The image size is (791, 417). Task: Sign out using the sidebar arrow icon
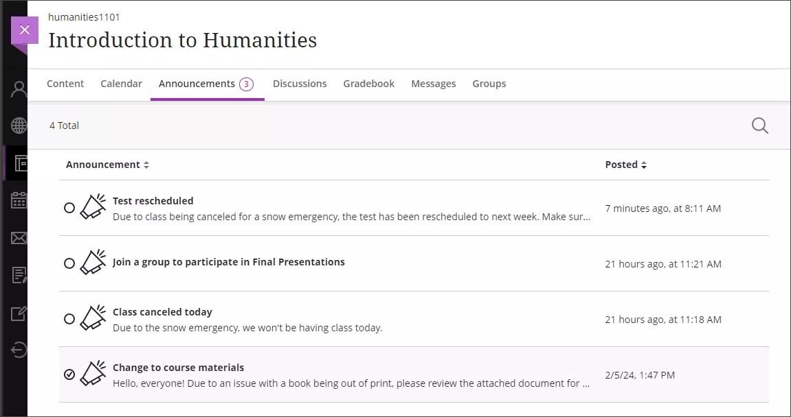pos(17,350)
